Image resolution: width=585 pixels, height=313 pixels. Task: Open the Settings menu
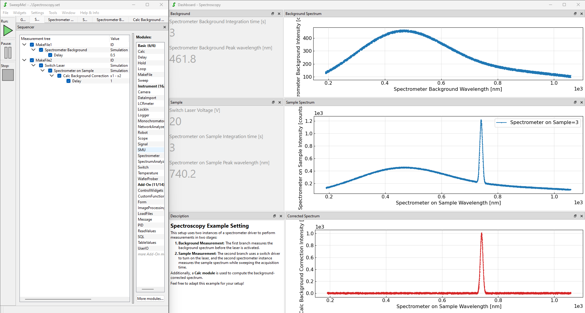(38, 13)
